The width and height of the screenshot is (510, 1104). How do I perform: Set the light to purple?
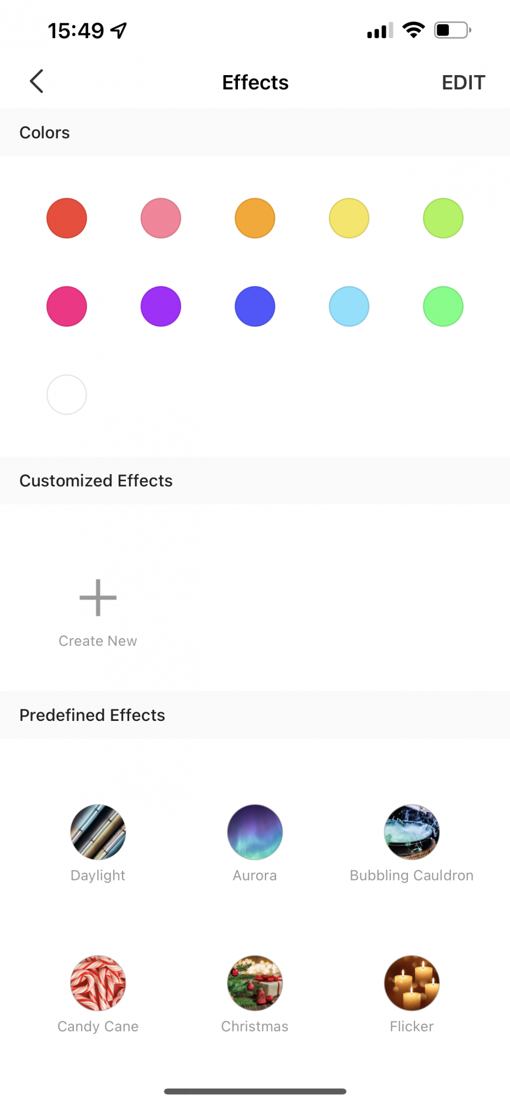tap(161, 306)
